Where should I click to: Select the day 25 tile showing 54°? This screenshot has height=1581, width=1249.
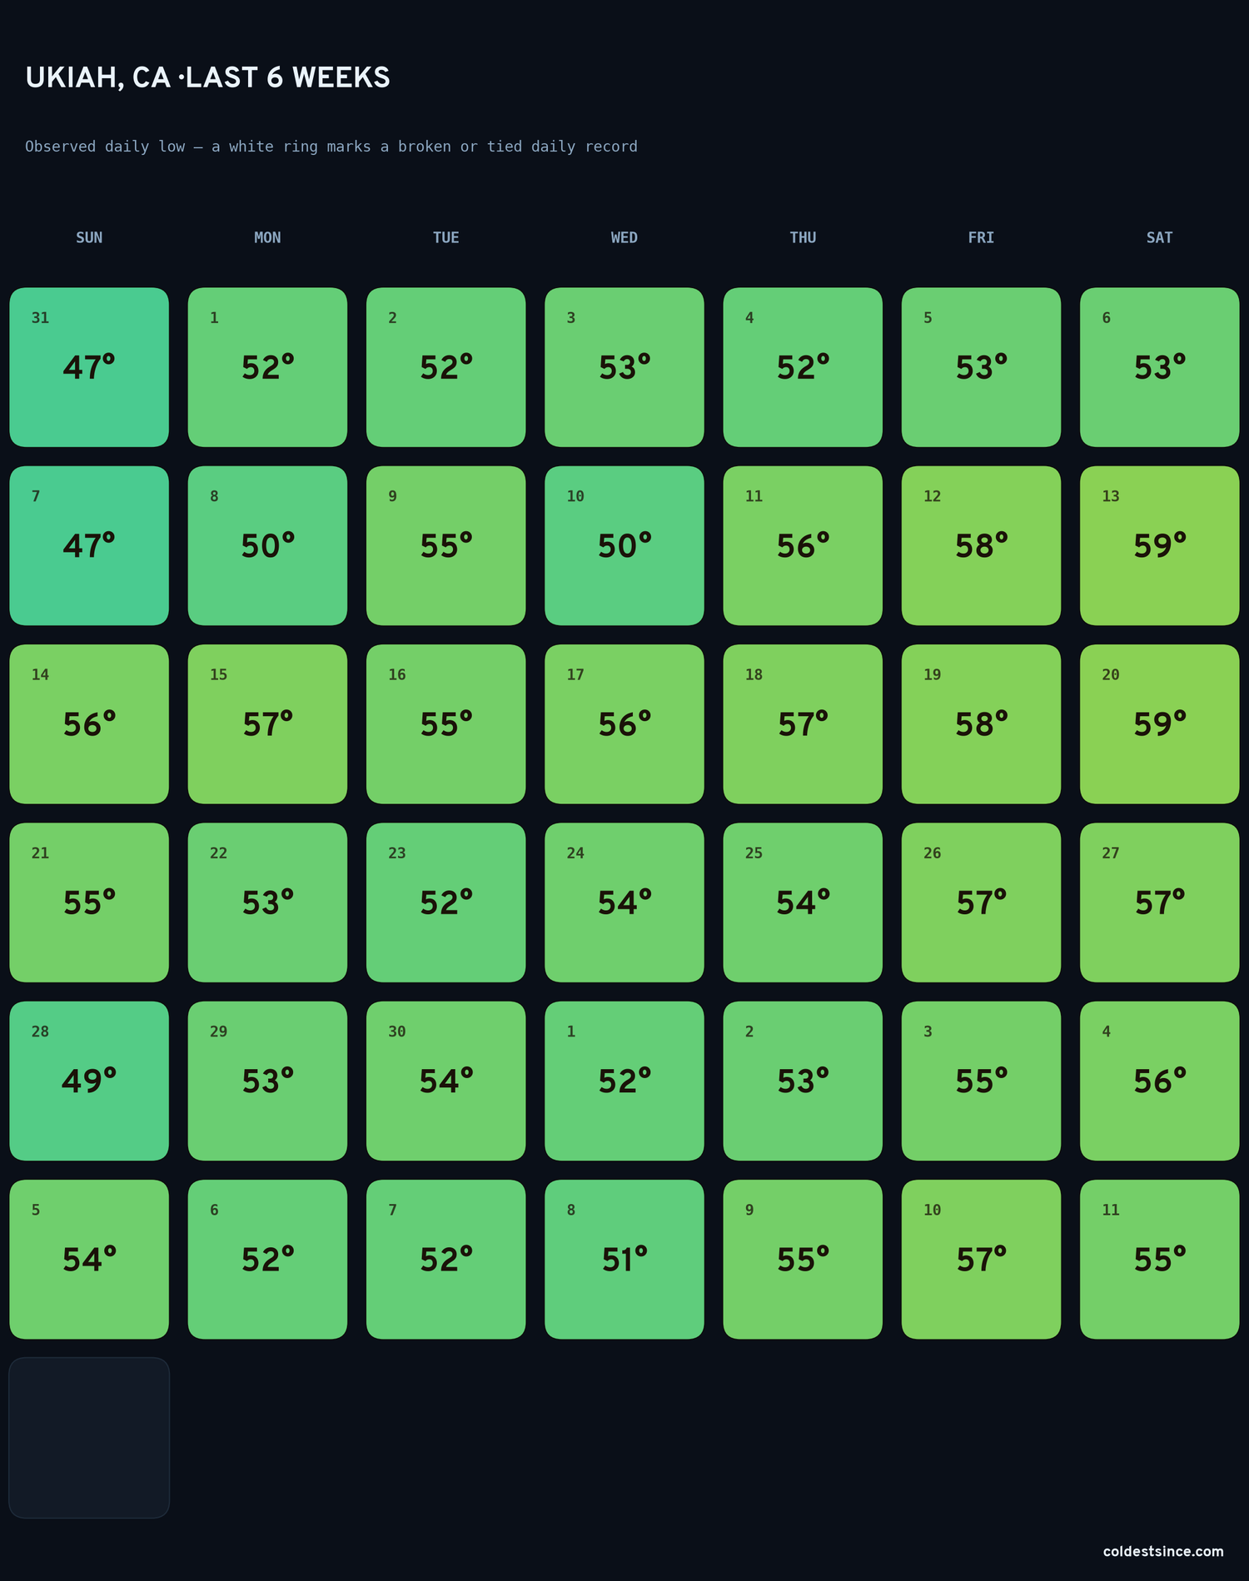[803, 902]
